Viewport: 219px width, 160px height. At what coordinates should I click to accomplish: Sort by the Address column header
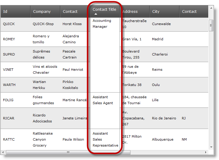click(x=135, y=11)
